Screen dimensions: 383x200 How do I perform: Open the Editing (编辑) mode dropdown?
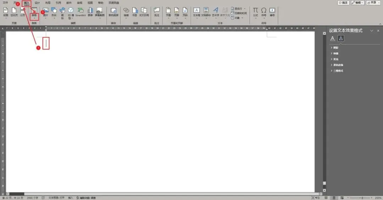[x=357, y=3]
